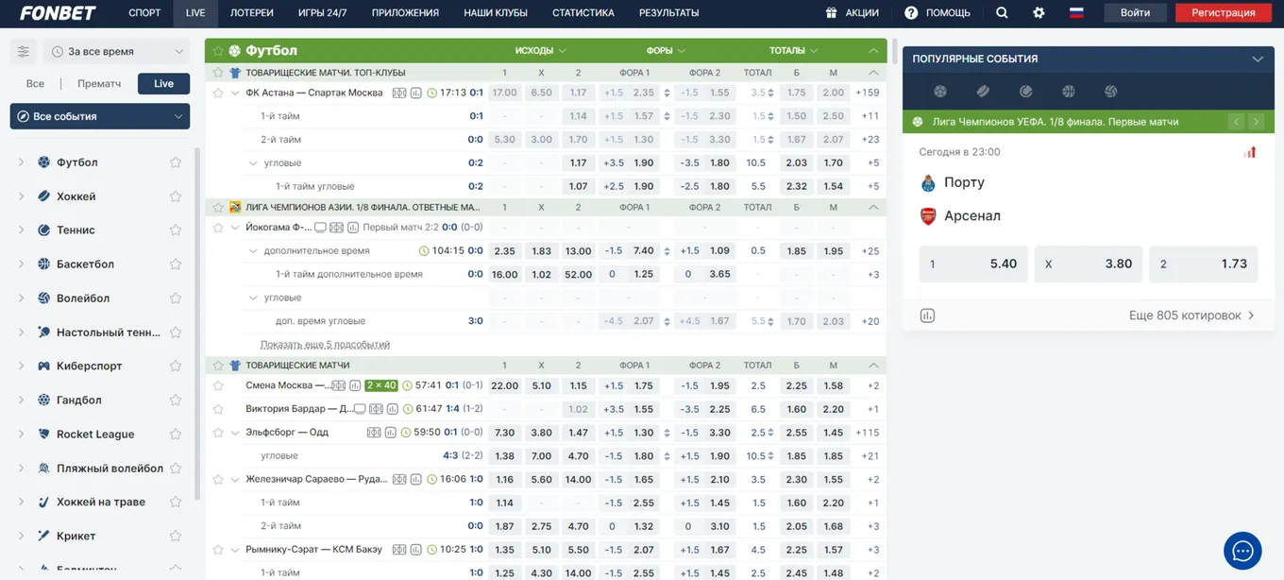Select the football icon in Популярные события

coord(940,92)
